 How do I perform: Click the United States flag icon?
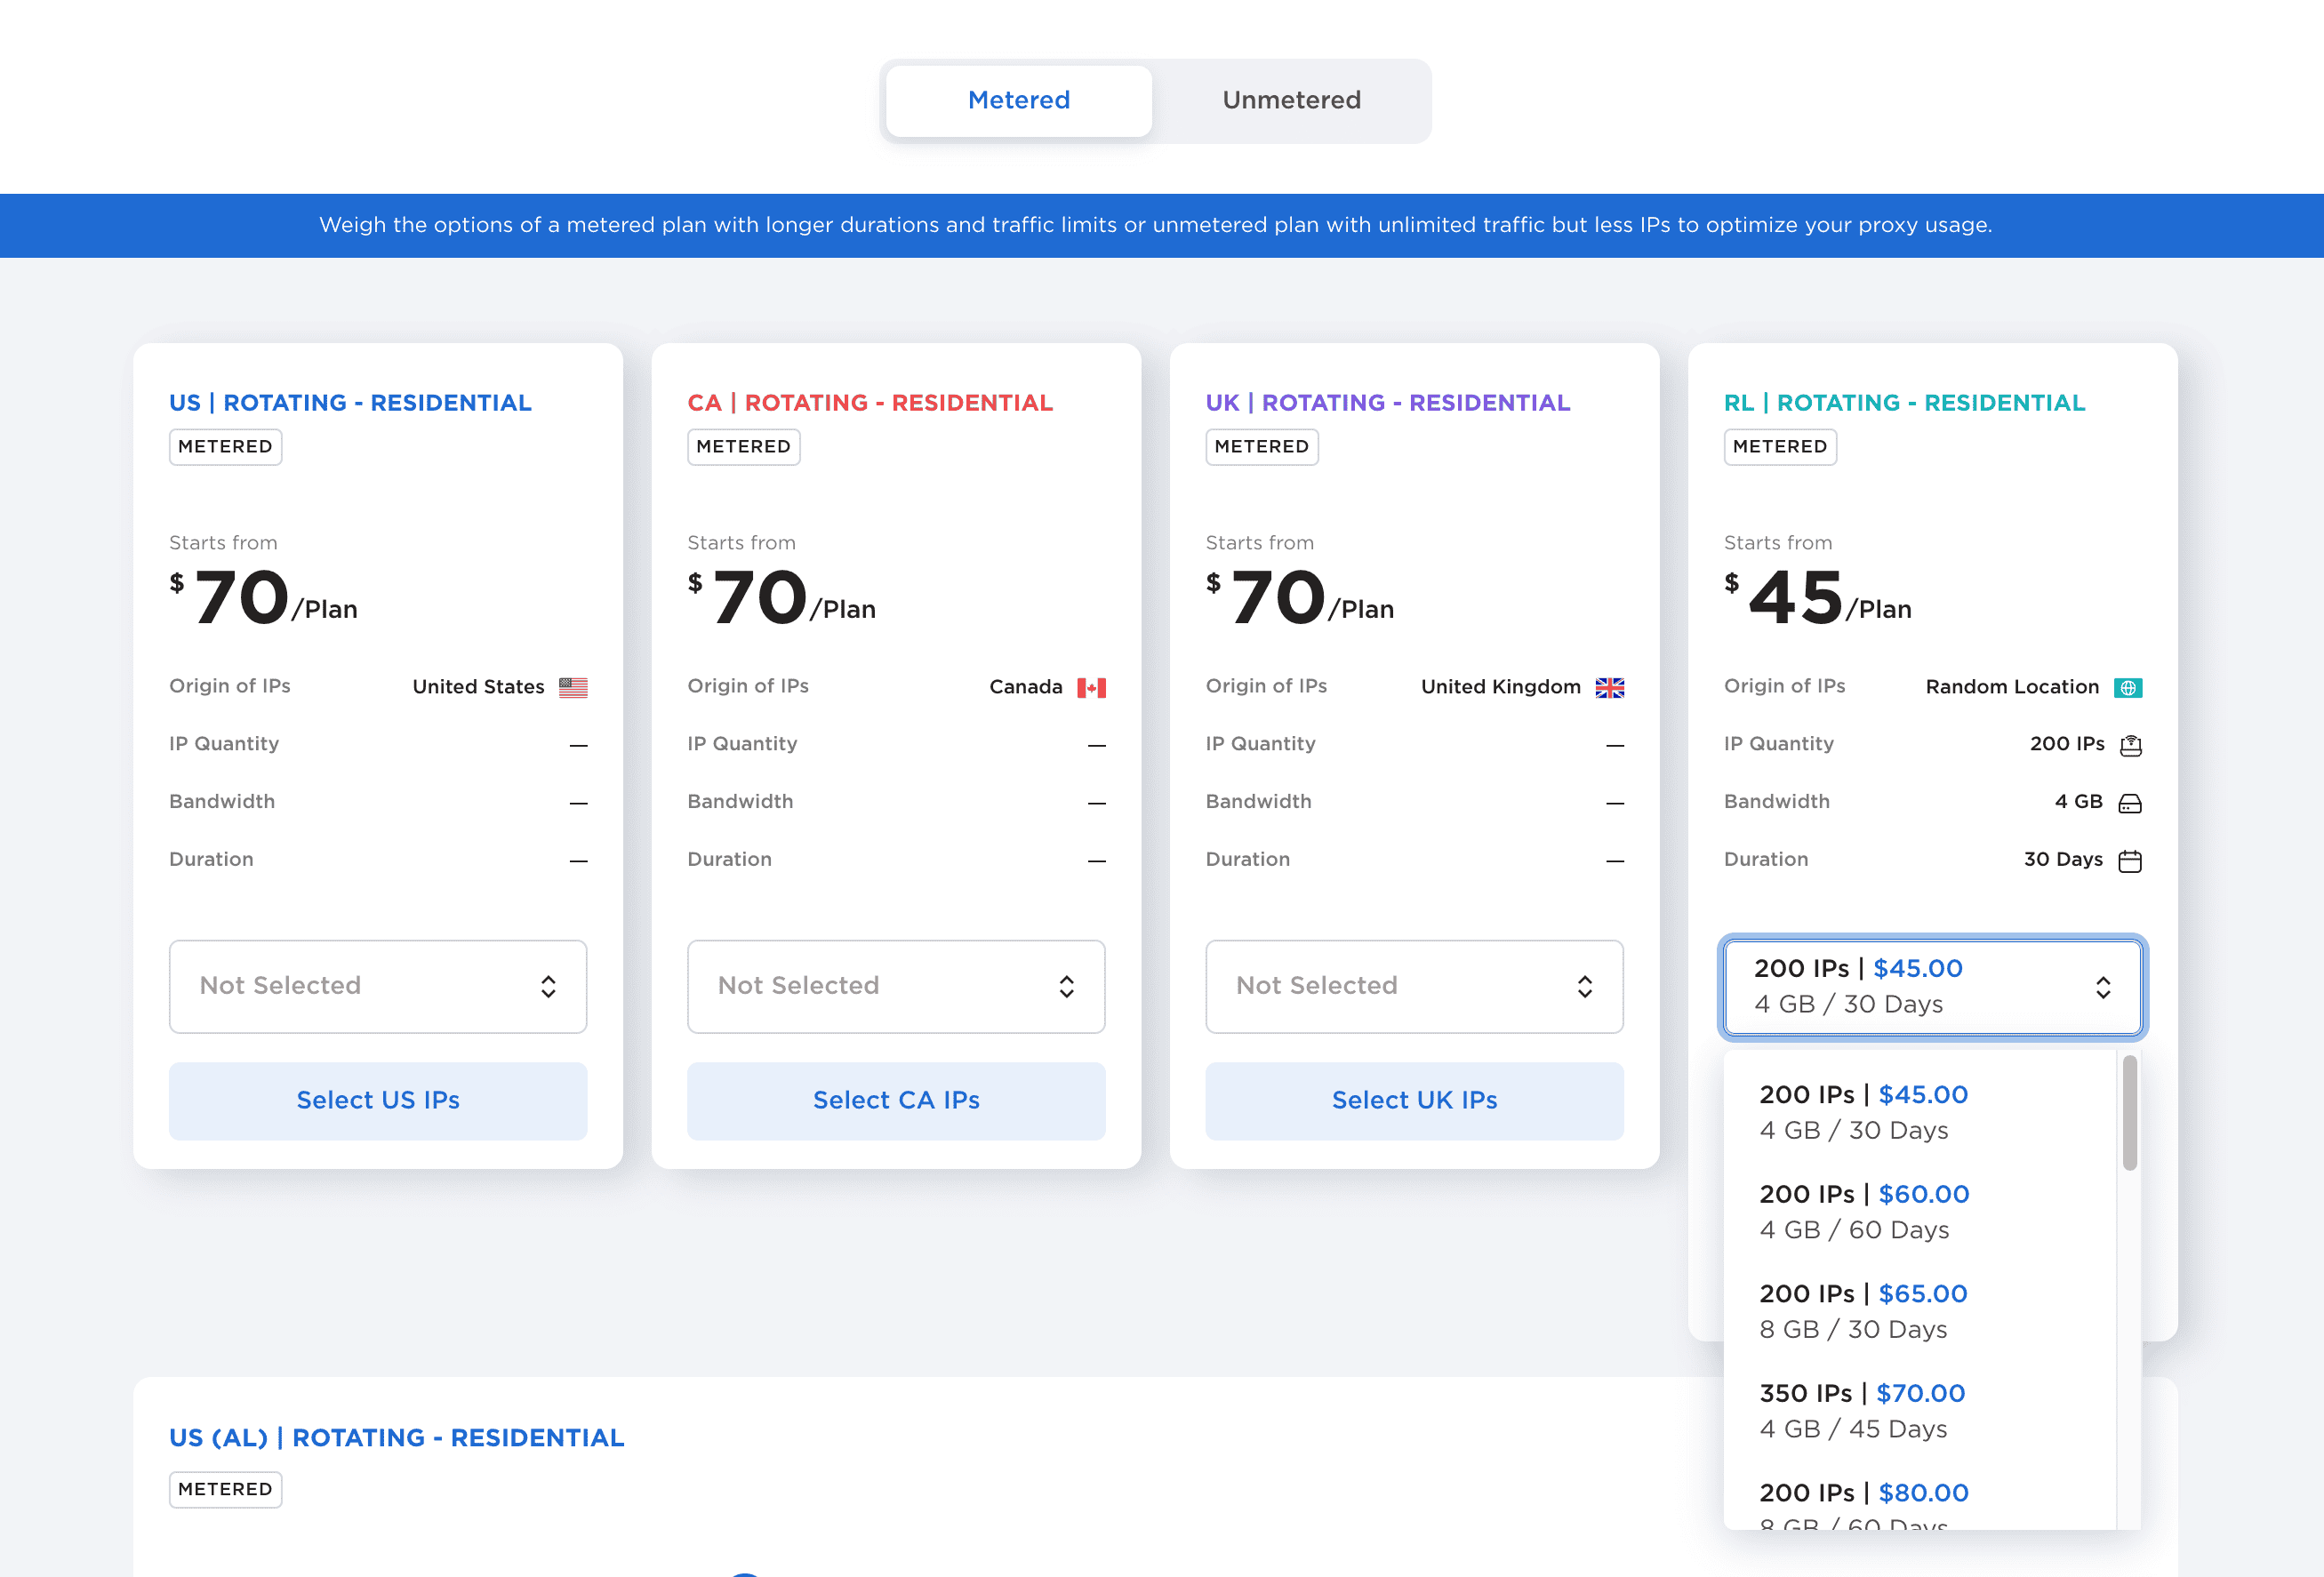point(573,687)
